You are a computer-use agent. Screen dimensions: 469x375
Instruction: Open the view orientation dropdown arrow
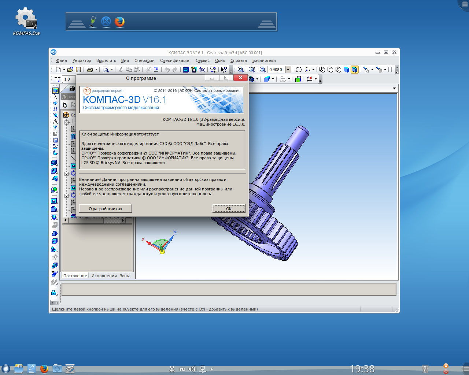[313, 70]
